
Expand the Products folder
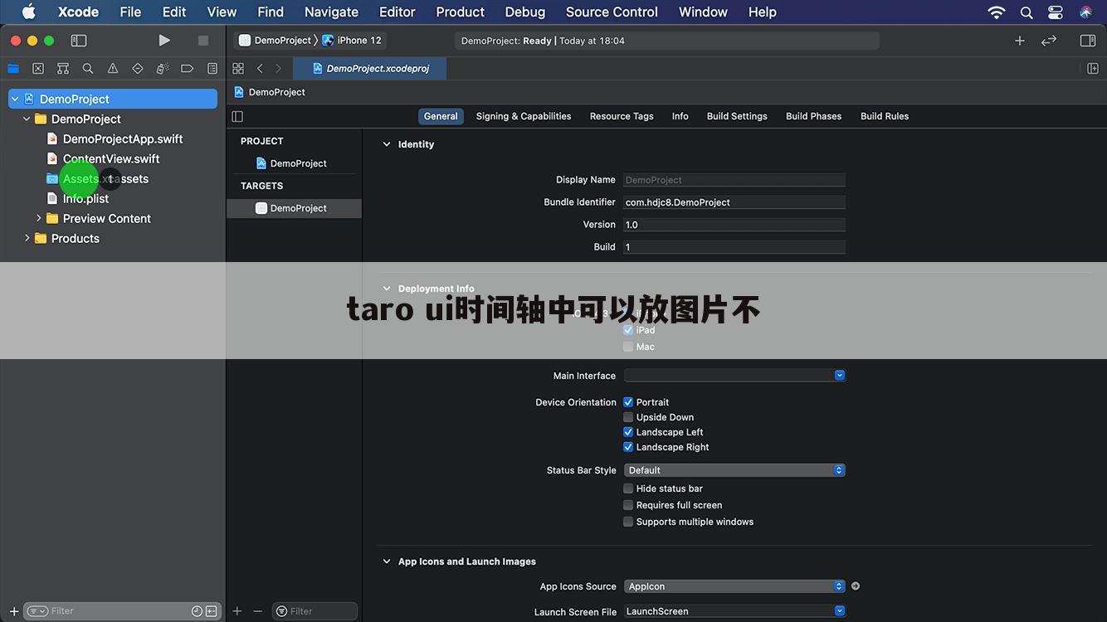pos(27,238)
